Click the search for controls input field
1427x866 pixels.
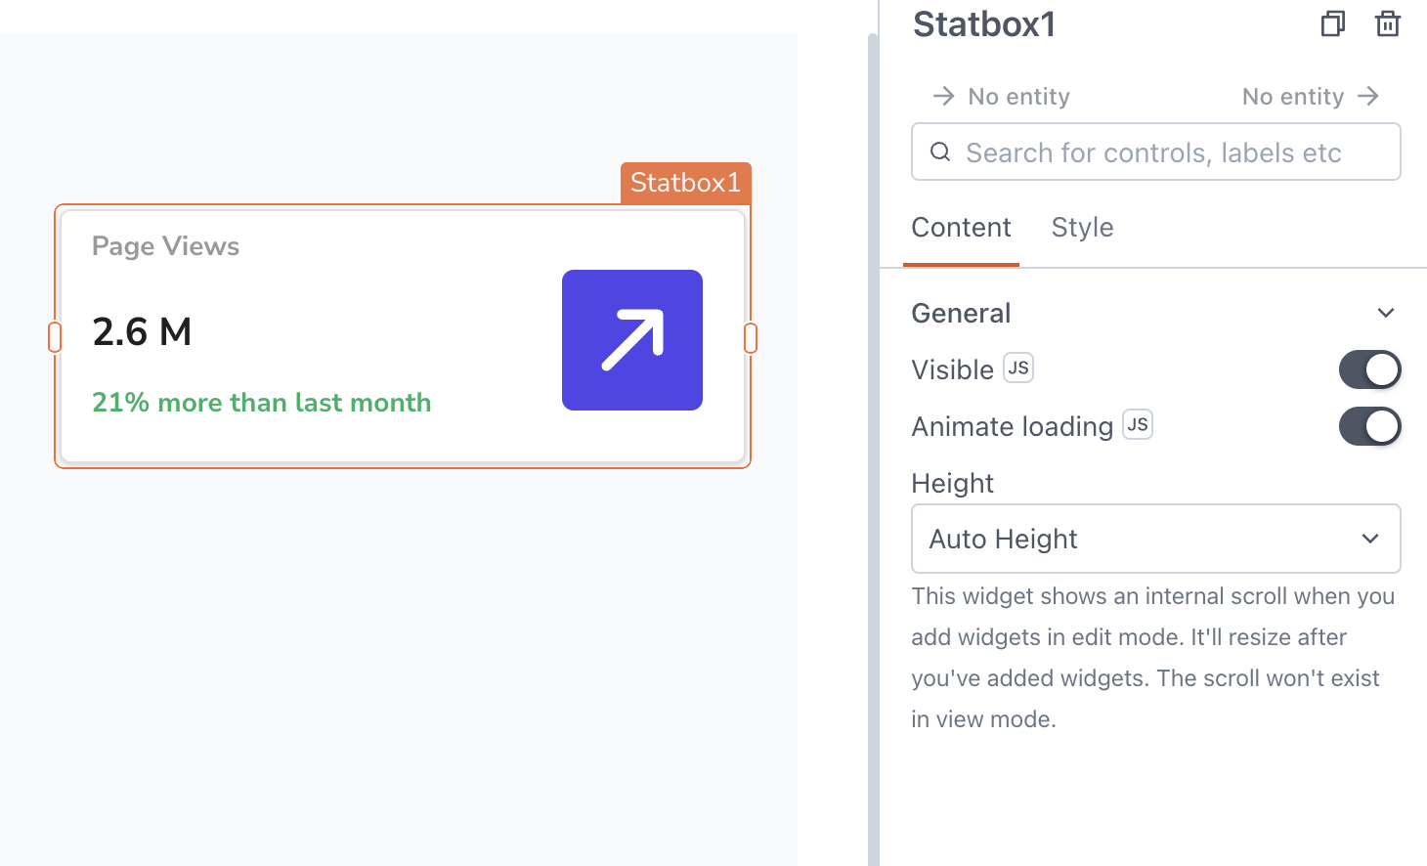click(x=1155, y=152)
